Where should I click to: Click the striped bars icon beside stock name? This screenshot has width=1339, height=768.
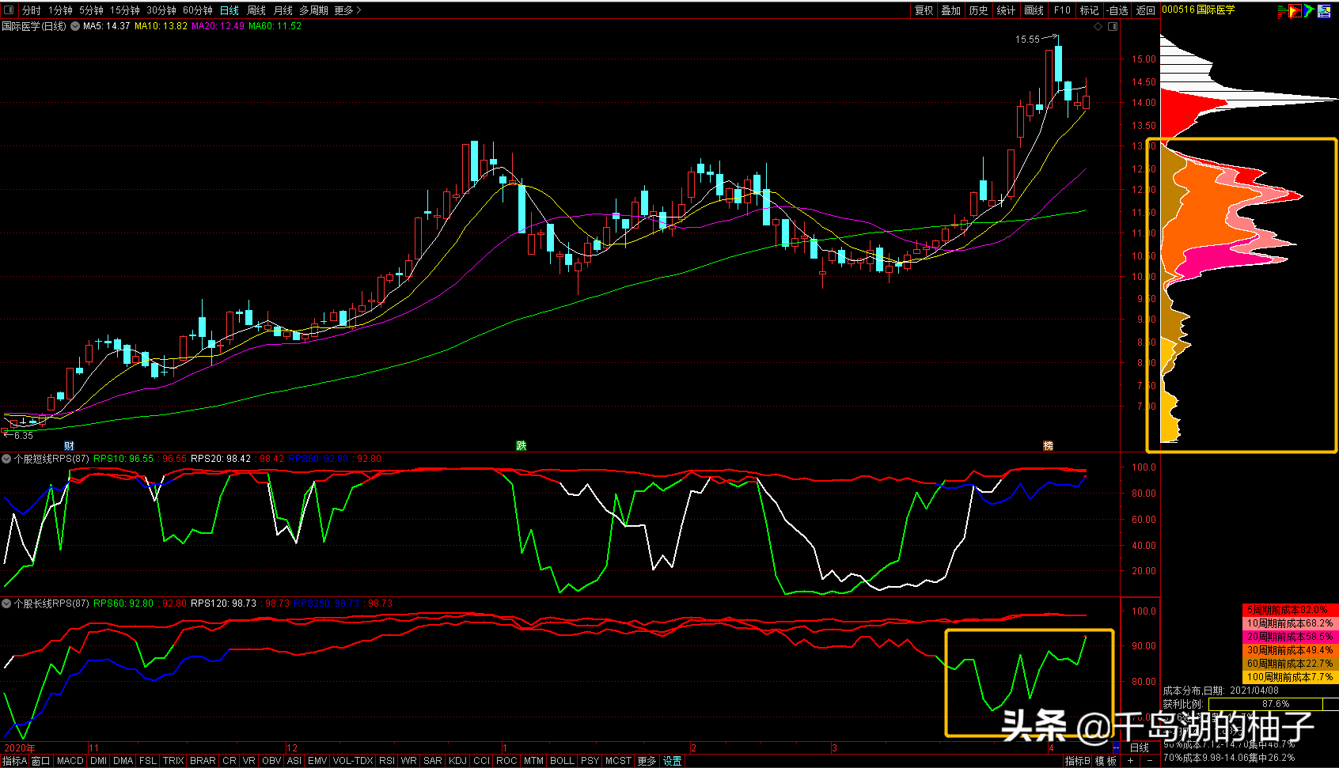click(1281, 10)
